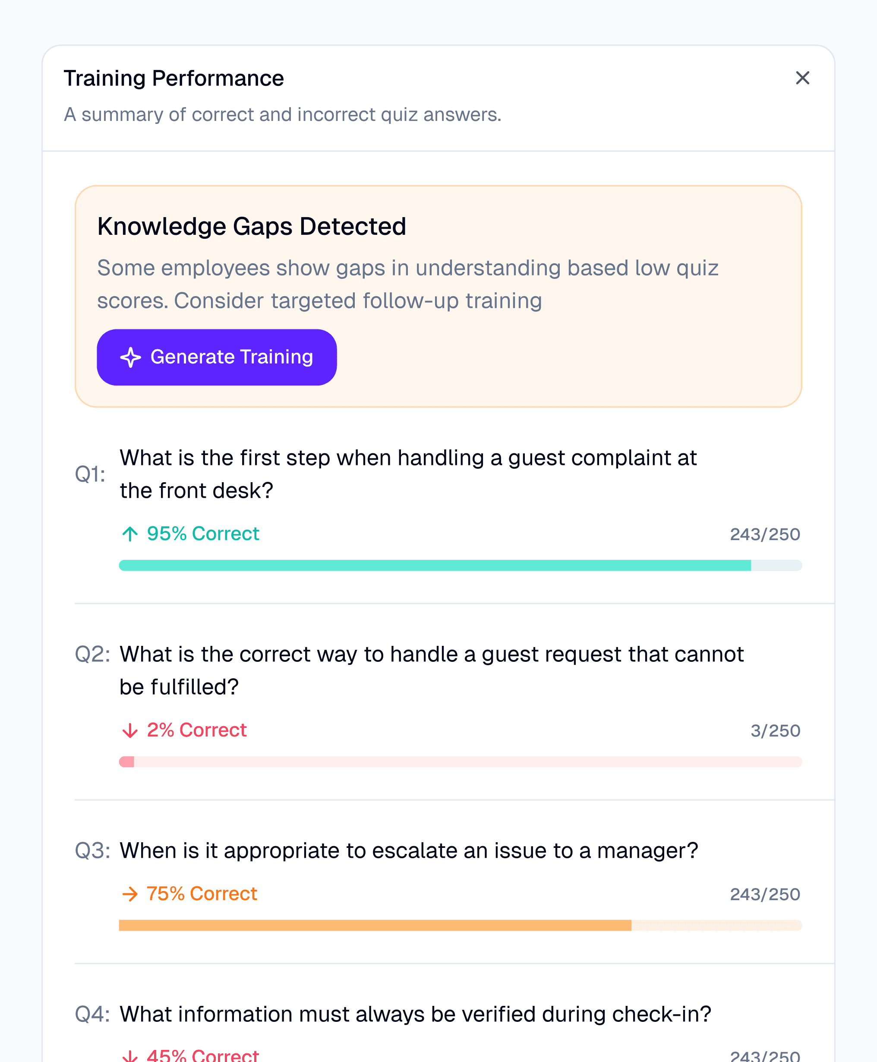877x1062 pixels.
Task: Click the Training Performance title
Action: pyautogui.click(x=174, y=78)
